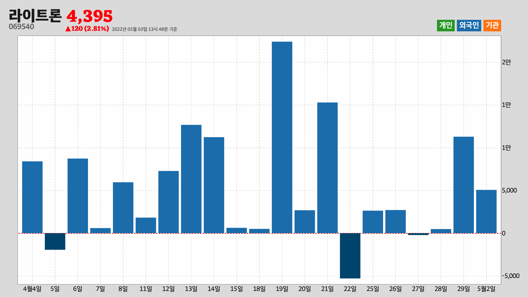Click the bar for 29일
This screenshot has width=528, height=297.
coord(464,185)
